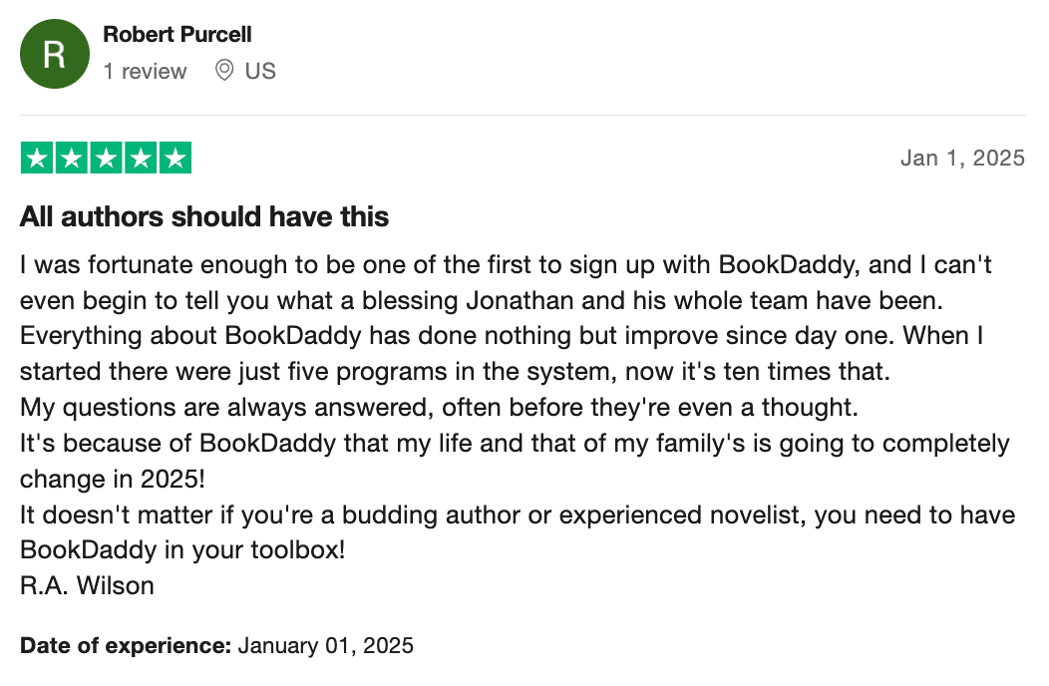Click the fifth green rating star
This screenshot has width=1049, height=686.
pyautogui.click(x=175, y=159)
